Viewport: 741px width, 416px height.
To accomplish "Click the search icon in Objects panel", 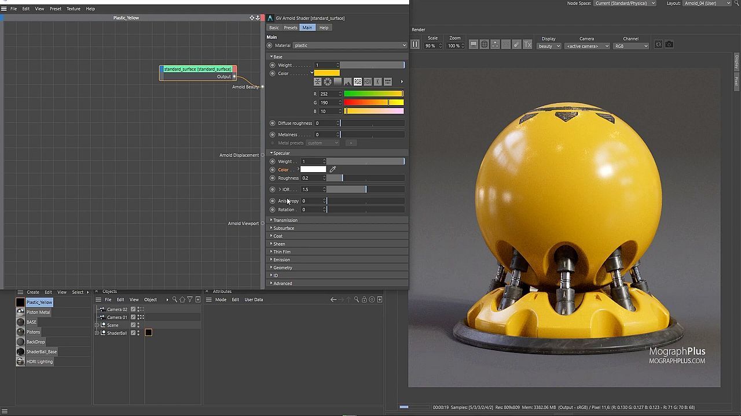I will pos(175,300).
